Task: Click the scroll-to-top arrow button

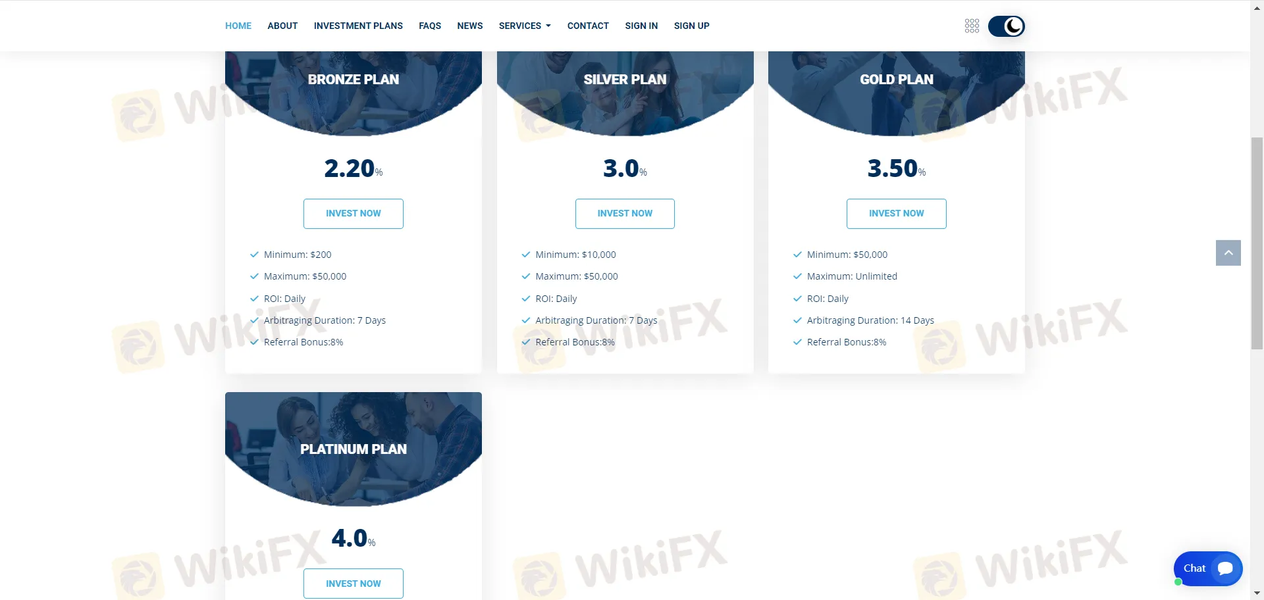Action: (x=1228, y=253)
